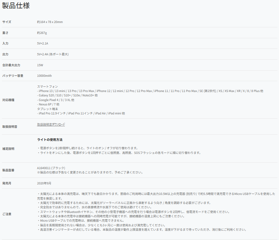This screenshot has width=279, height=240.
Task: Click the 接続機器への同時充電 caution line
Action: (x=111, y=216)
